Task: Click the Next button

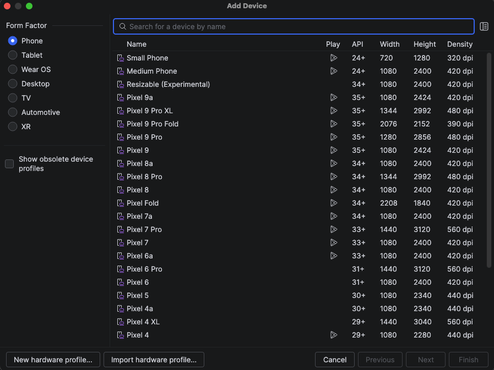Action: [x=426, y=360]
